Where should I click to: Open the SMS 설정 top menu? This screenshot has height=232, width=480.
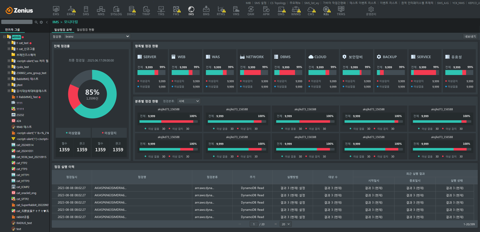[x=260, y=3]
